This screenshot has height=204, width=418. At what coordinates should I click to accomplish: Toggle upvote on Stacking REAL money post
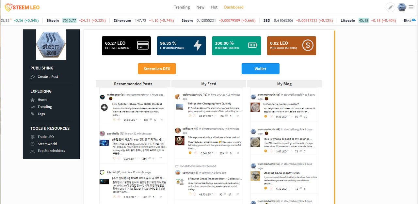pyautogui.click(x=265, y=188)
